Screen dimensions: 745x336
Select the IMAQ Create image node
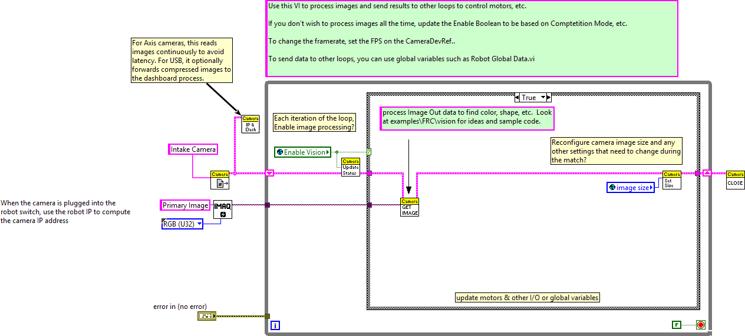222,209
